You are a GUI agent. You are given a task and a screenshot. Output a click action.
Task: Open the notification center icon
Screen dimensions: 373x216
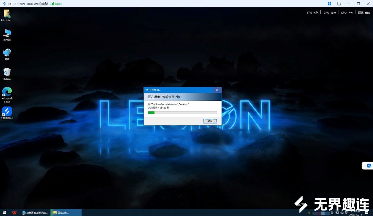[x=367, y=213]
